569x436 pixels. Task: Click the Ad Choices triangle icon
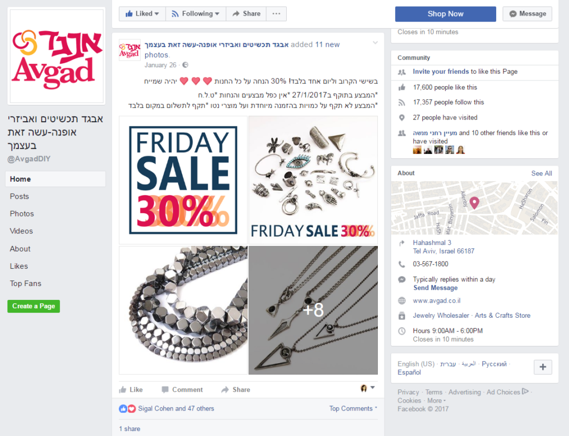(x=525, y=392)
